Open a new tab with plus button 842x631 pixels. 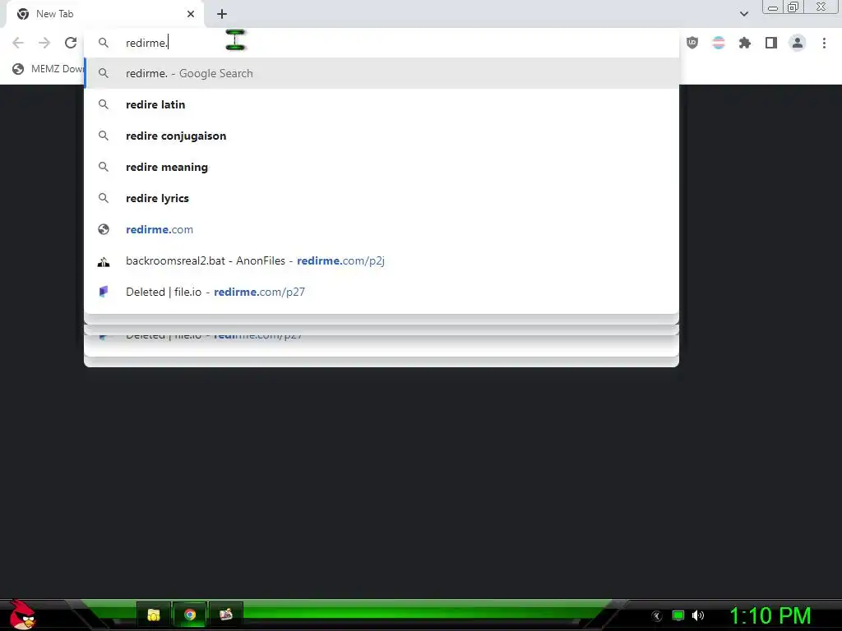pyautogui.click(x=222, y=14)
